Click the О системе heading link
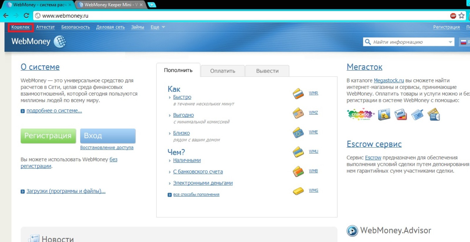Screen dimensions: 470x242 (40, 67)
